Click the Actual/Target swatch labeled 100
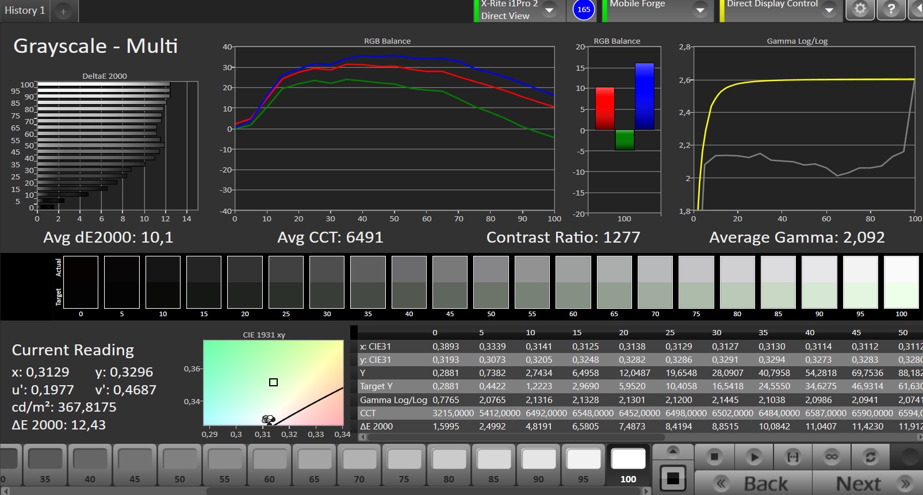Screen dimensions: 923x495 tap(901, 282)
